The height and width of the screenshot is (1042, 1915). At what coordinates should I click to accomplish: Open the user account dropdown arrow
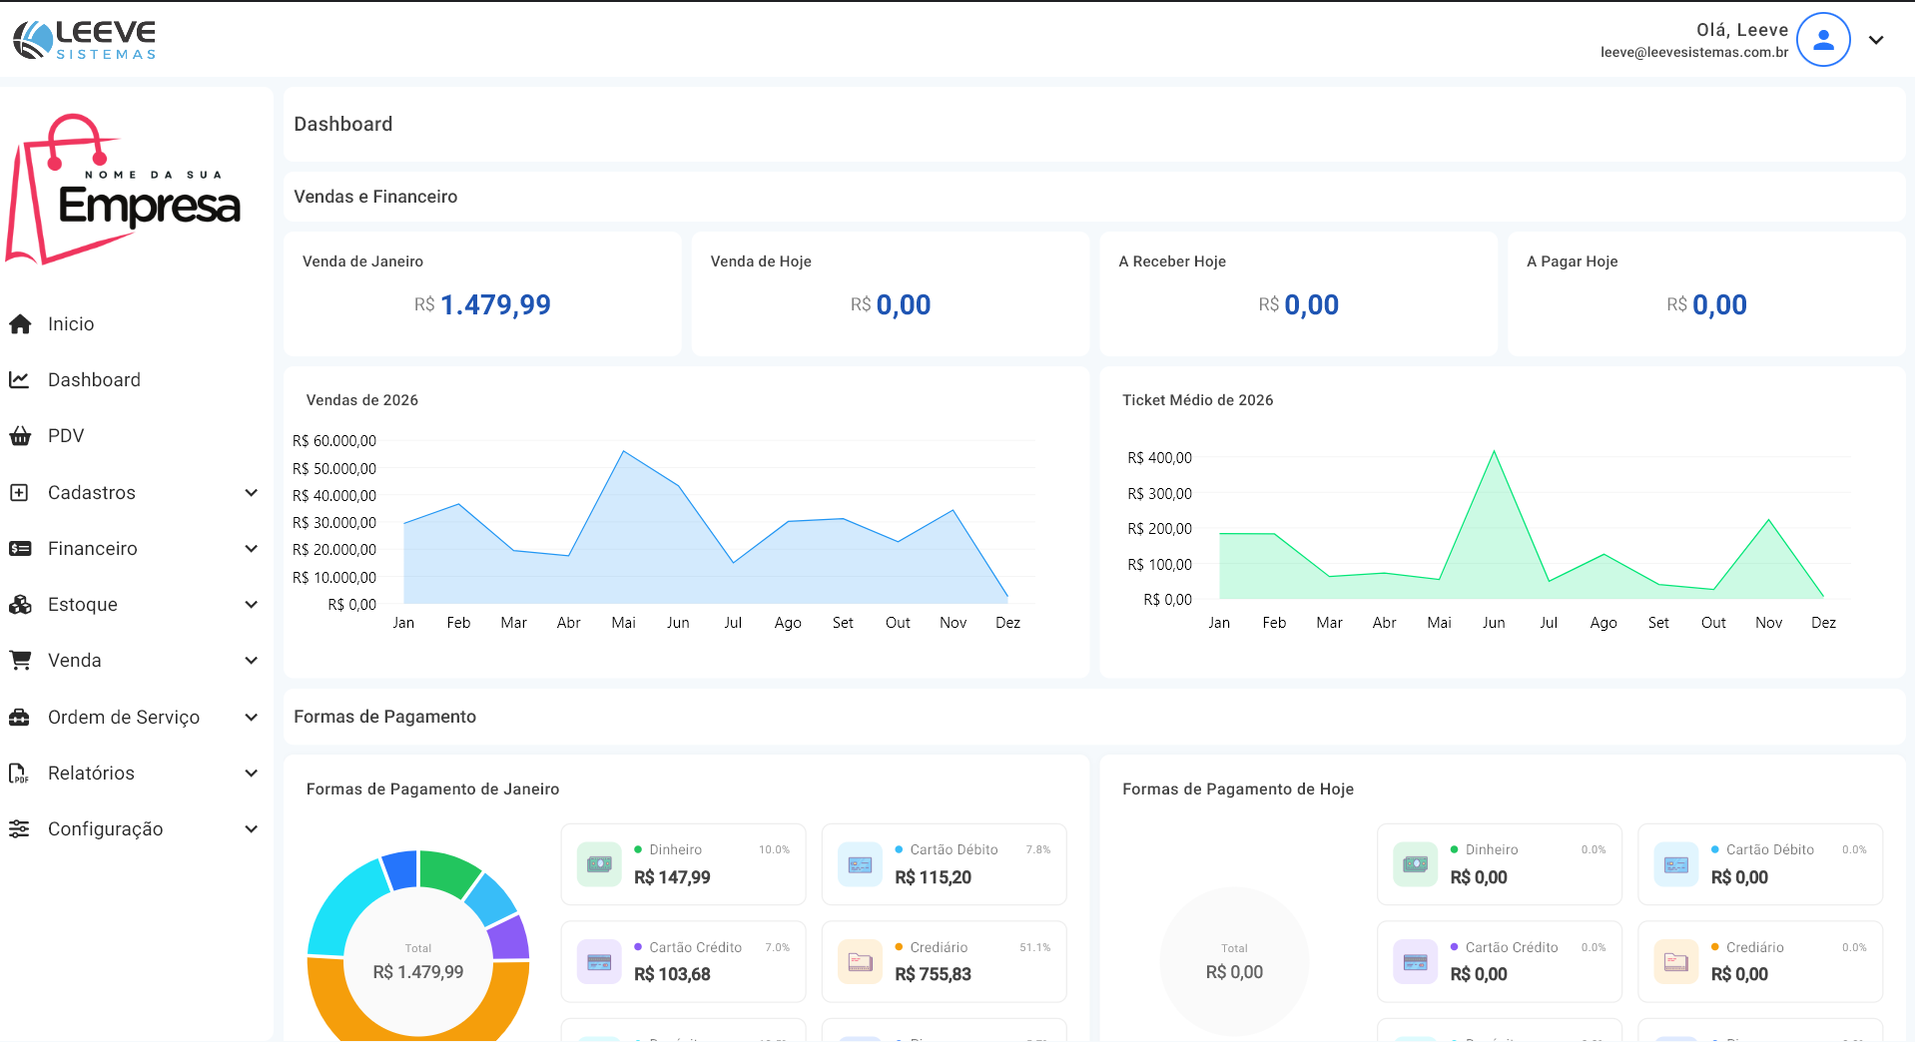click(1876, 40)
